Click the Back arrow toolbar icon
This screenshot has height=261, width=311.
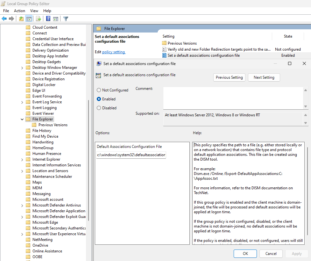(x=4, y=19)
